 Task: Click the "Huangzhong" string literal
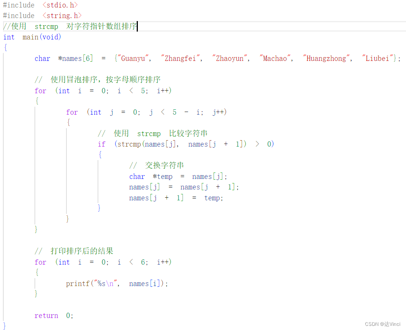click(x=326, y=58)
